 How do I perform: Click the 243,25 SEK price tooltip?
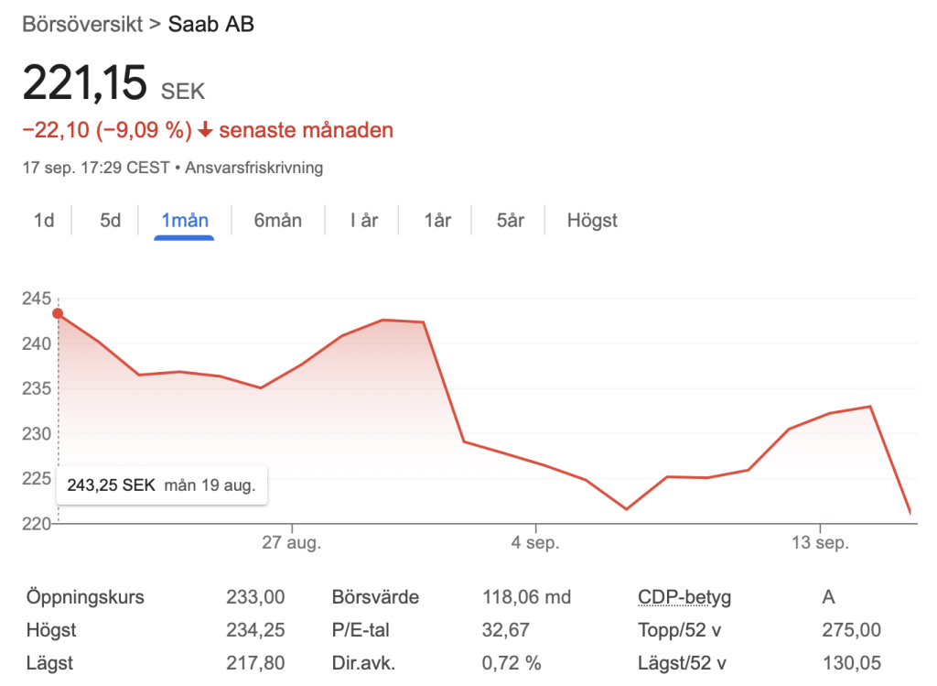[162, 485]
